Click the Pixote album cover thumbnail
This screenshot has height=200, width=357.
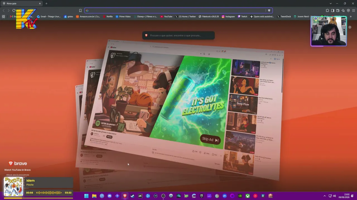(13, 187)
